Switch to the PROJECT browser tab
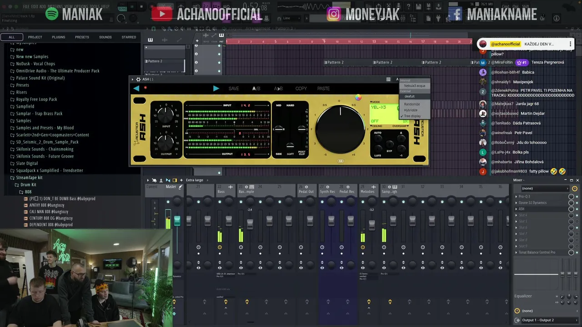The width and height of the screenshot is (582, 327). (35, 37)
